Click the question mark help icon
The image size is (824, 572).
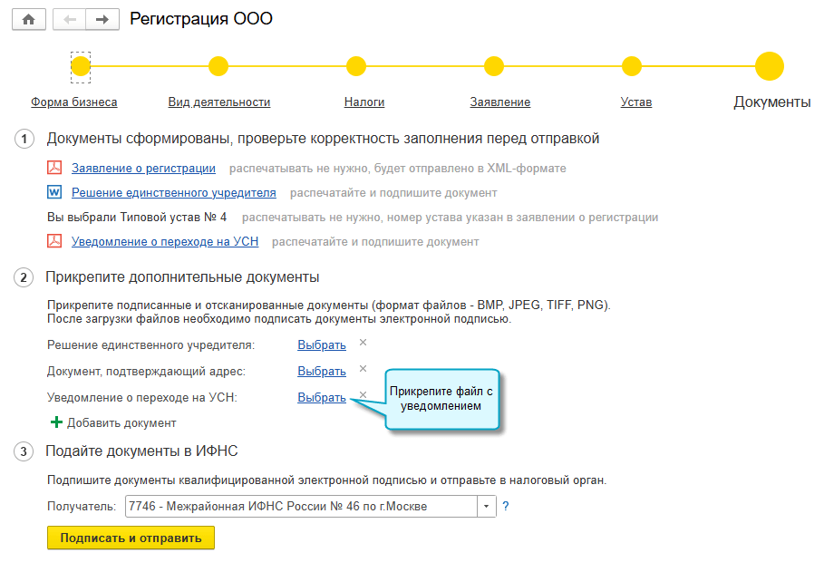click(506, 506)
